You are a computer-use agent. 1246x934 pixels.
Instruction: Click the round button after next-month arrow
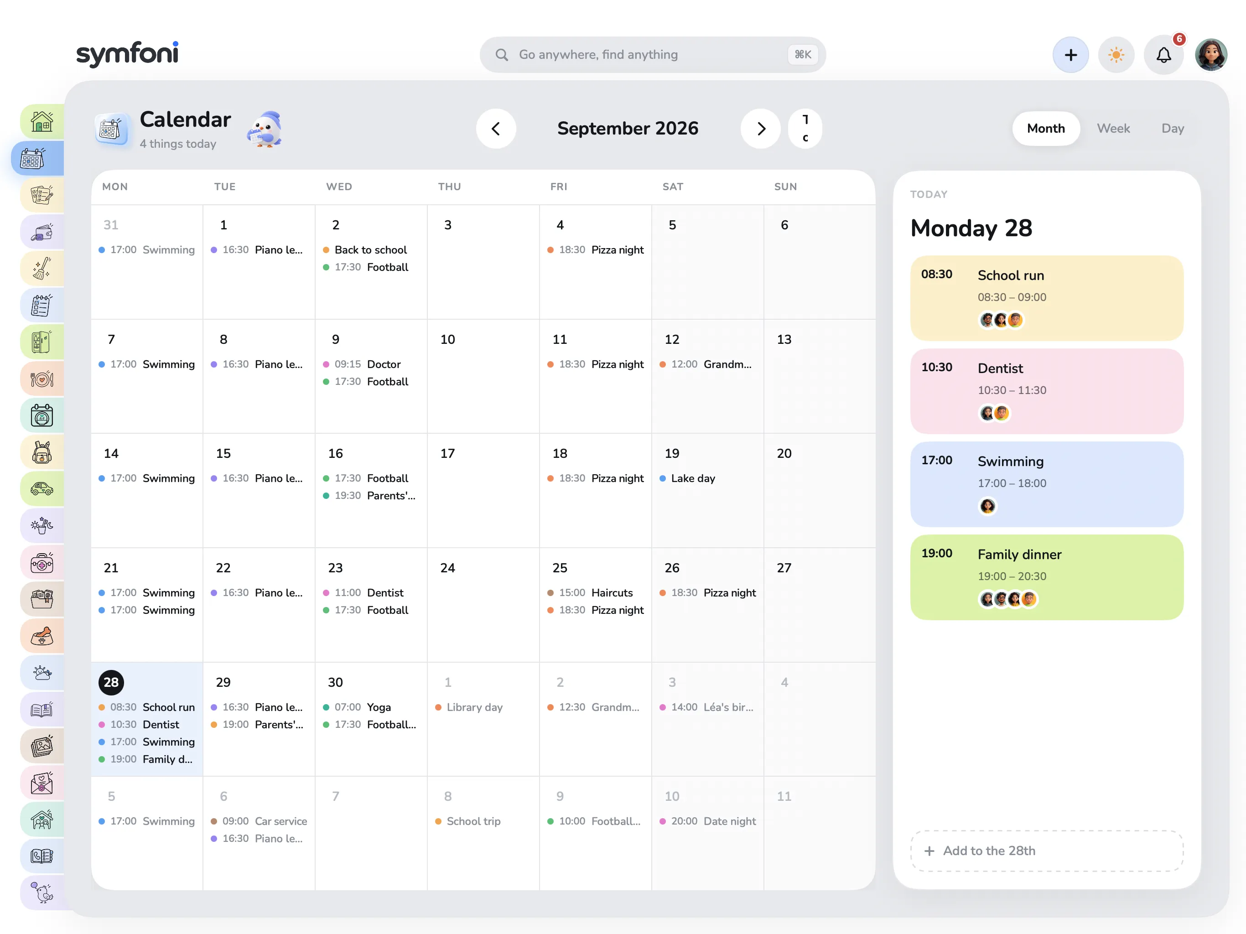805,129
